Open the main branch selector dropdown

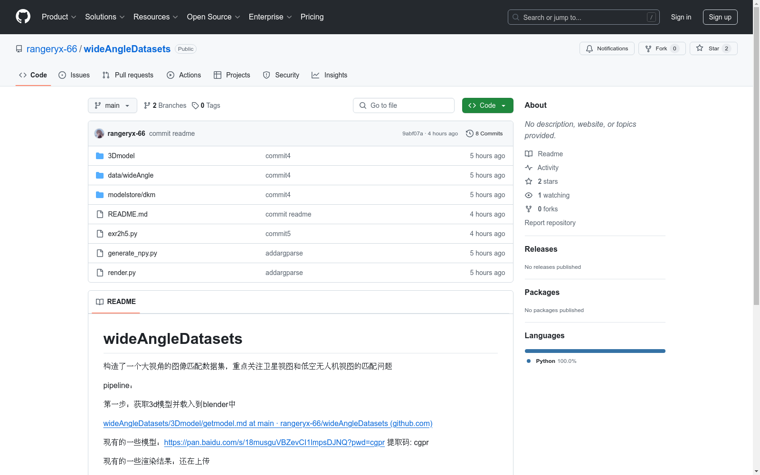click(x=113, y=105)
